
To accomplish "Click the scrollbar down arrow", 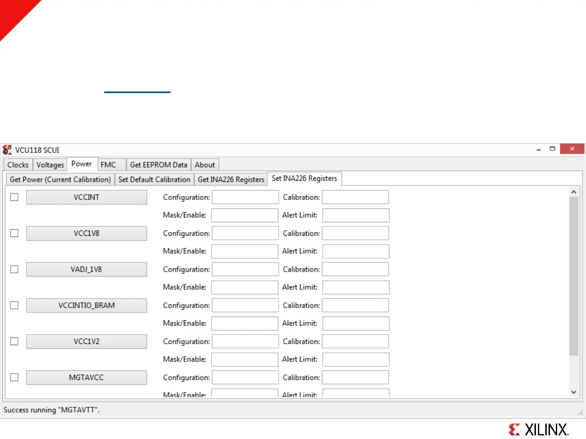I will coord(574,392).
